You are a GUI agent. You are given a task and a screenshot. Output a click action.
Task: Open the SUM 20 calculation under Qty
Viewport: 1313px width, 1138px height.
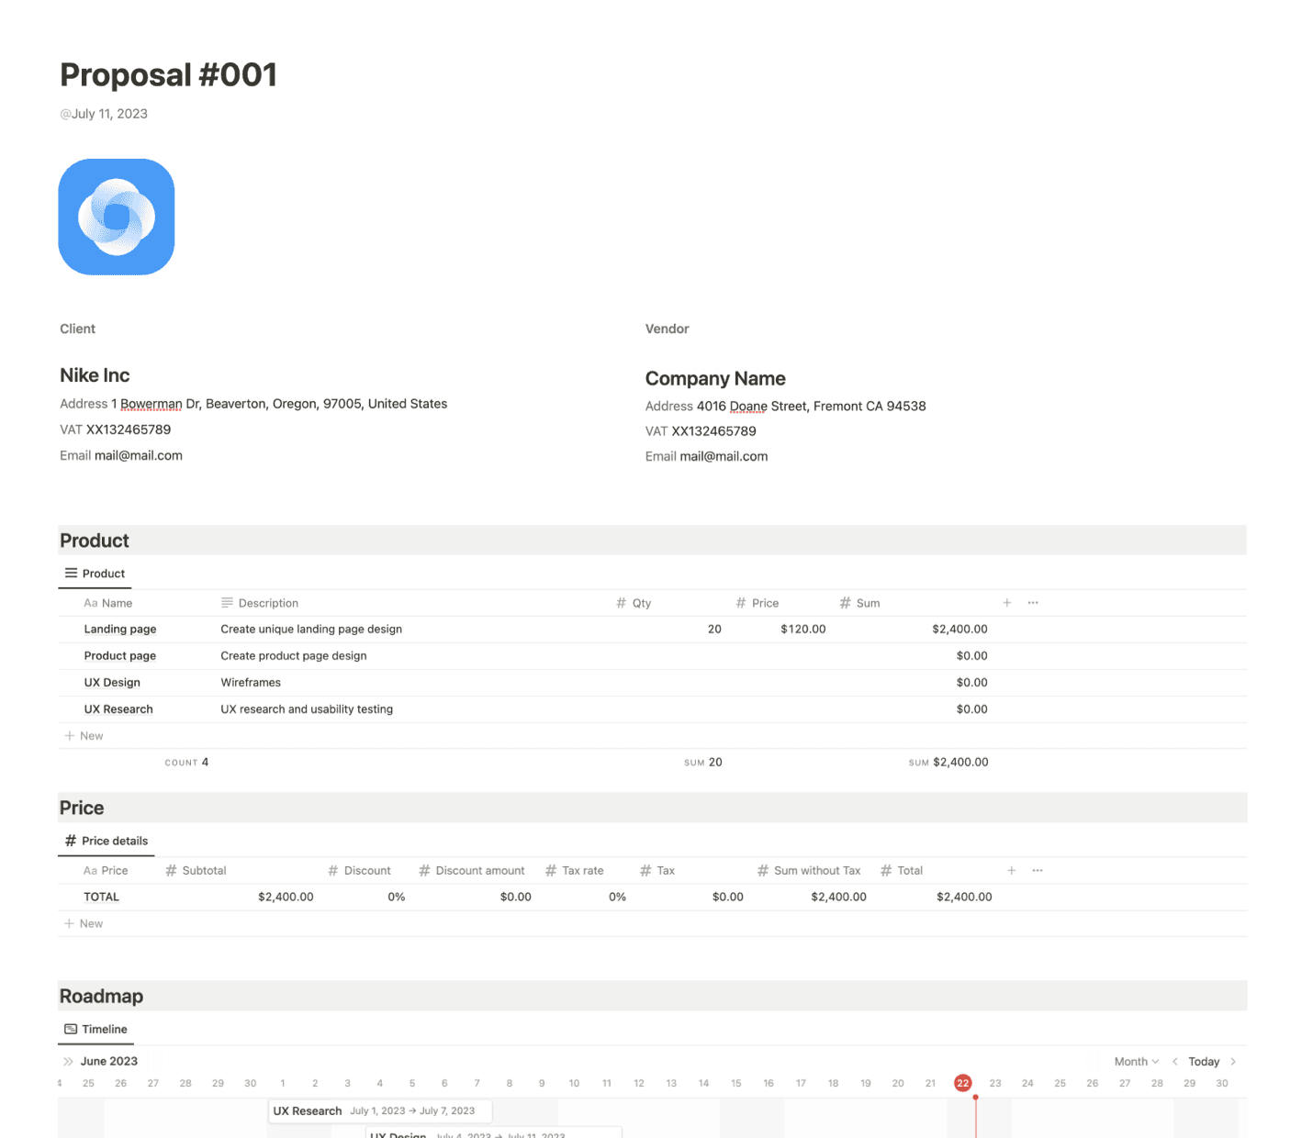point(703,763)
